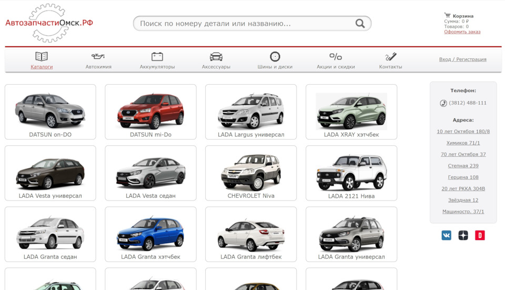505x290 pixels.
Task: Open the Dzen star social icon
Action: coord(463,235)
